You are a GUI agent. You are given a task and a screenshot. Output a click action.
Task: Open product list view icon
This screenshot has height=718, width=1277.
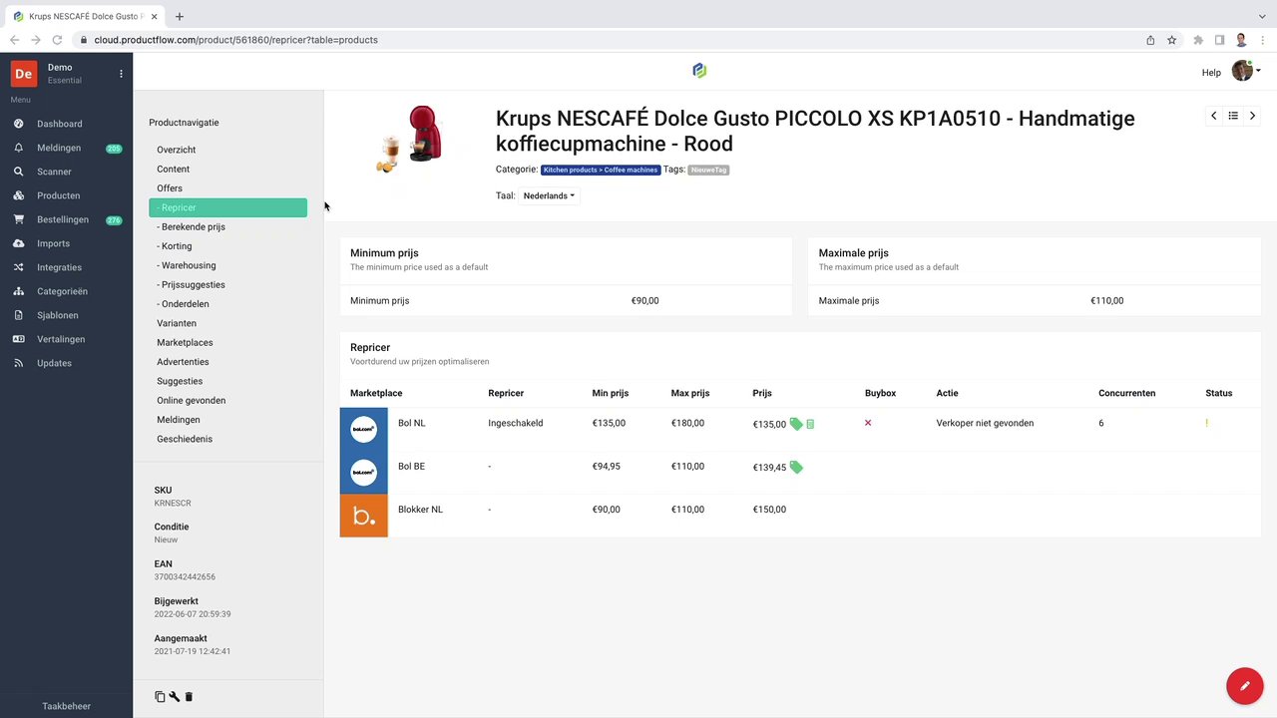pyautogui.click(x=1233, y=116)
